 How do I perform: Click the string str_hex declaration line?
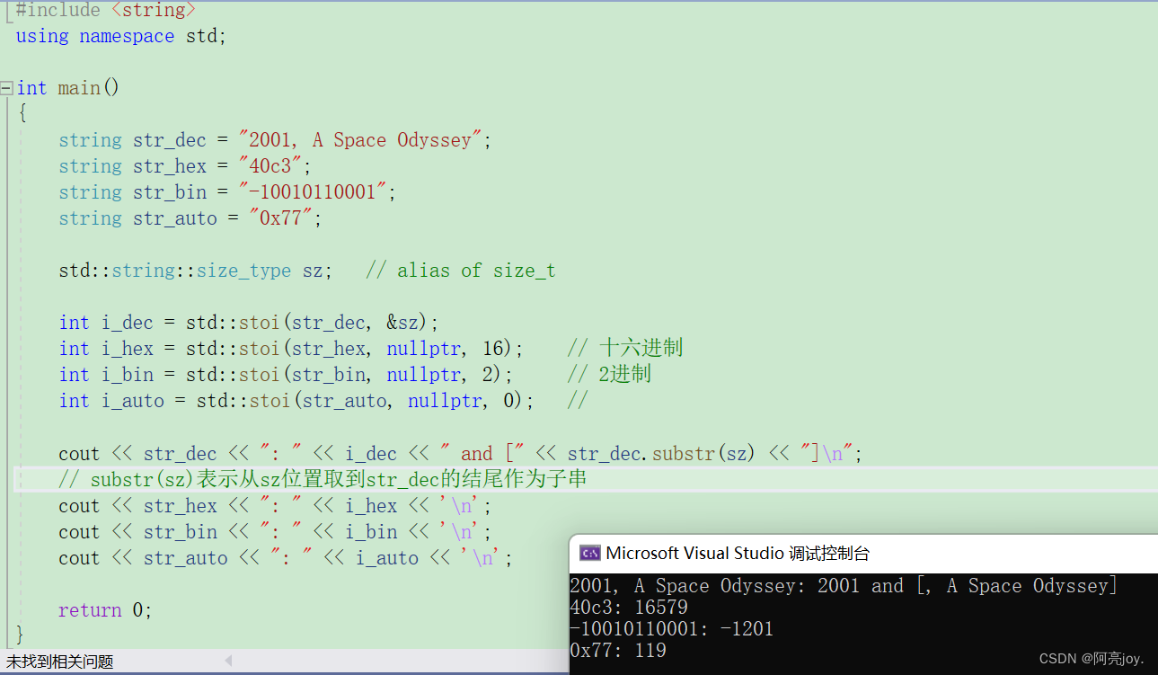pos(185,166)
